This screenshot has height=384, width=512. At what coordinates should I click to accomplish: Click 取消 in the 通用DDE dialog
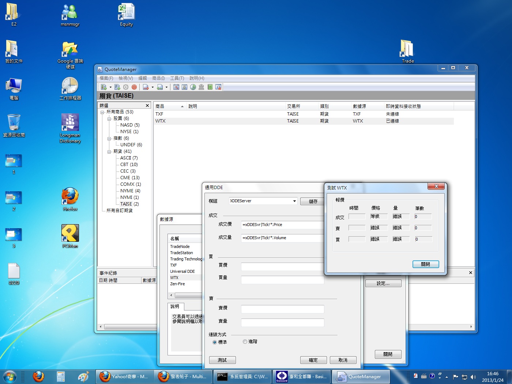[x=343, y=360]
